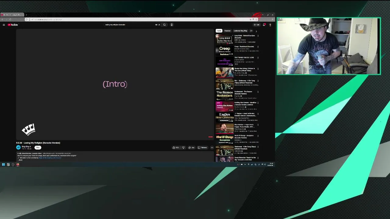Reload the page with the browser refresh icon
The height and width of the screenshot is (219, 390).
pyautogui.click(x=10, y=19)
